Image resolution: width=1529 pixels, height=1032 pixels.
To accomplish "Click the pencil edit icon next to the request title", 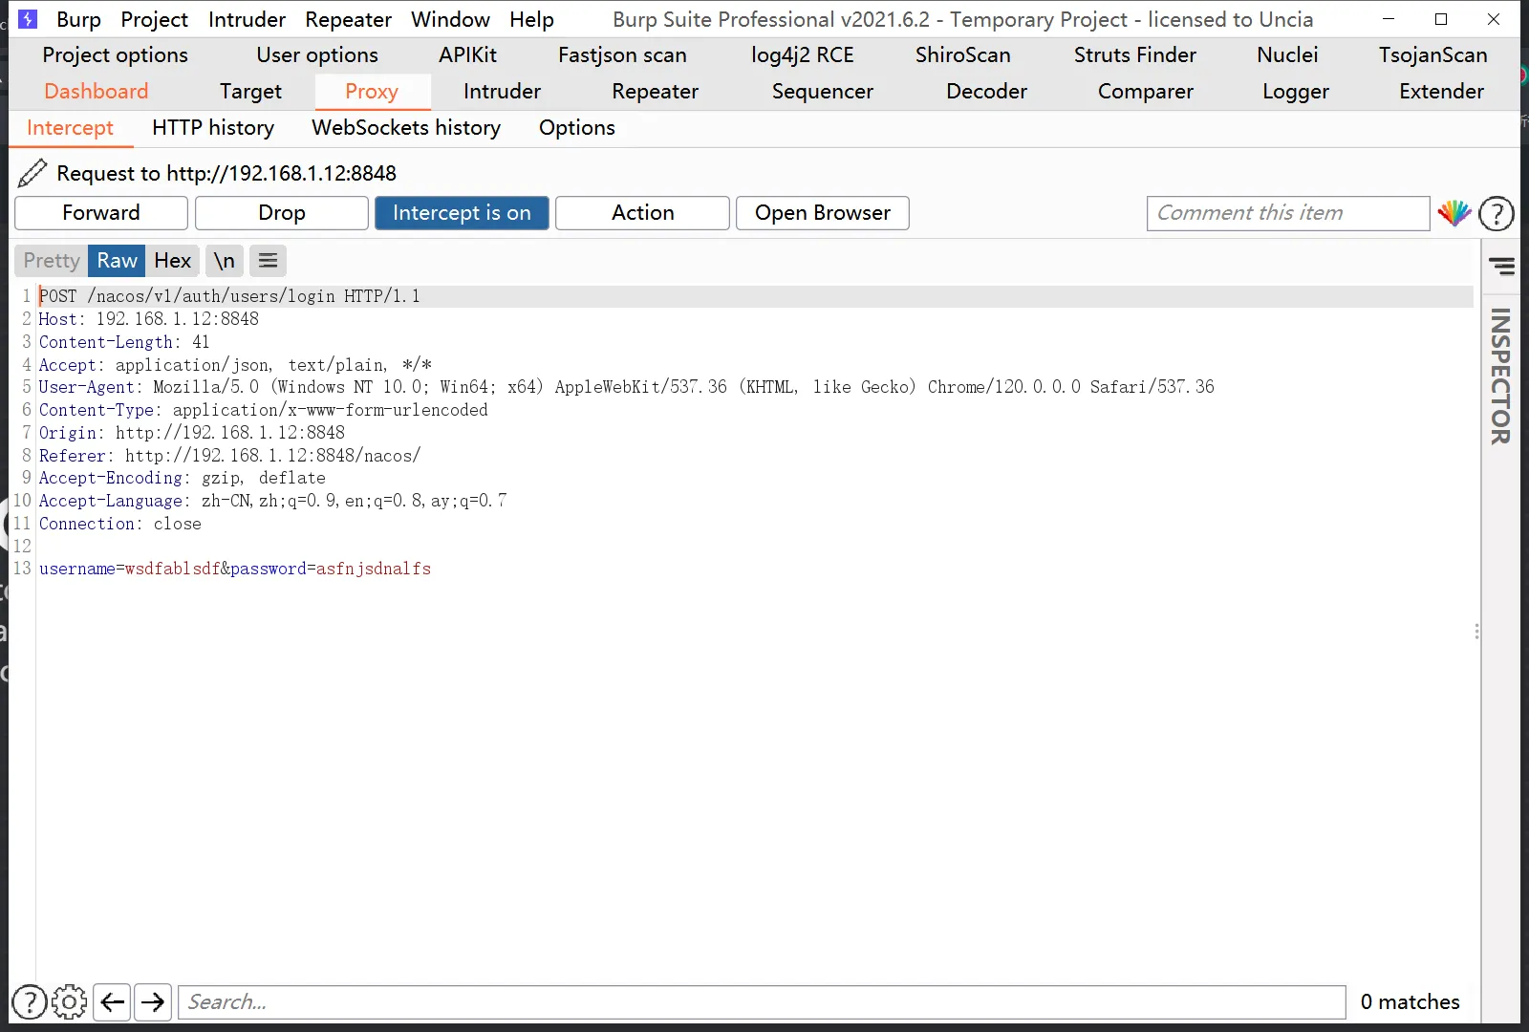I will [32, 173].
